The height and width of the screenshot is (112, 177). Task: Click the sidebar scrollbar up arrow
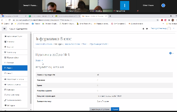tap(31, 33)
